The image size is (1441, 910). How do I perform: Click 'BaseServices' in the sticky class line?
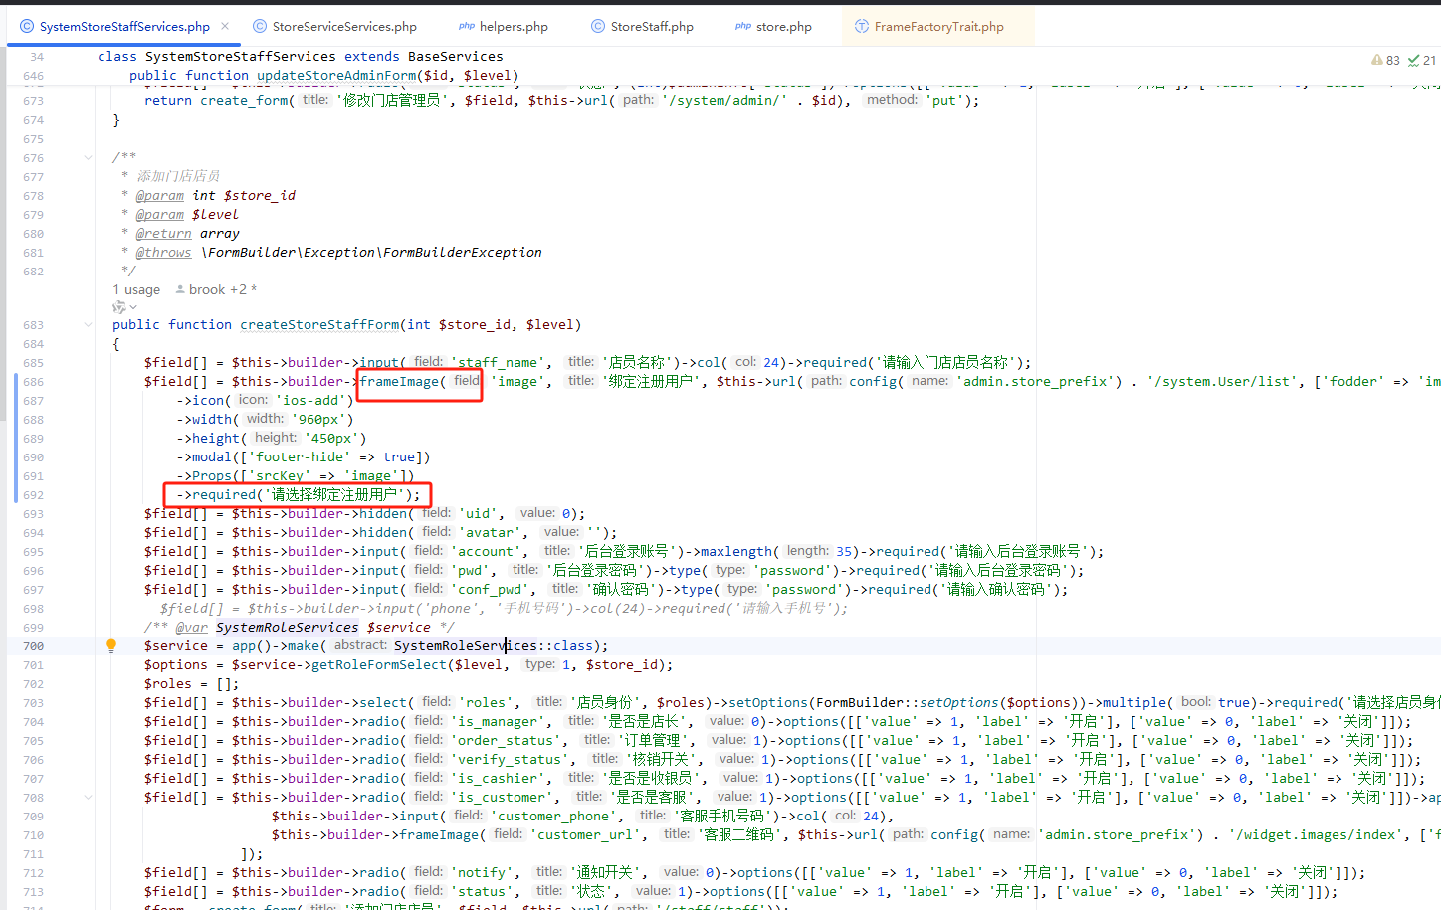(x=456, y=57)
